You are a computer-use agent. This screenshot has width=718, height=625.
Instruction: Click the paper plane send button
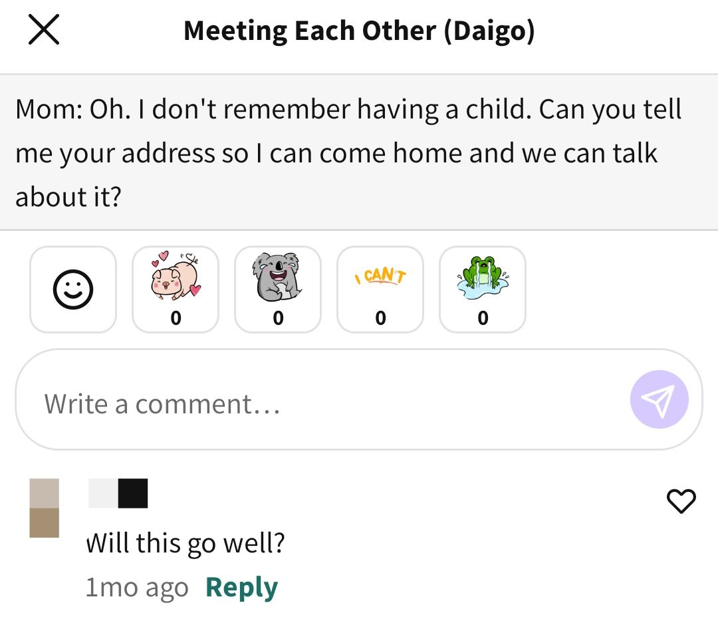pos(659,399)
